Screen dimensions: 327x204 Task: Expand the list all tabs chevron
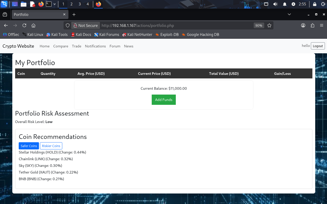point(289,14)
